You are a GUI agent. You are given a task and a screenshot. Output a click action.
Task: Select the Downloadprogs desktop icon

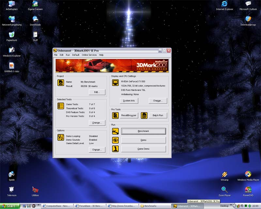(x=248, y=21)
